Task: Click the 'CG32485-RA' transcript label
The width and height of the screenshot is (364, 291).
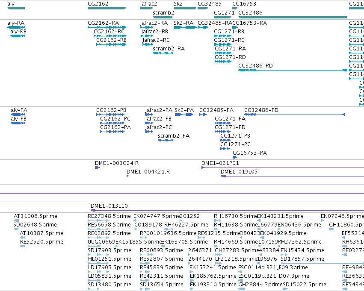Action: (x=215, y=23)
